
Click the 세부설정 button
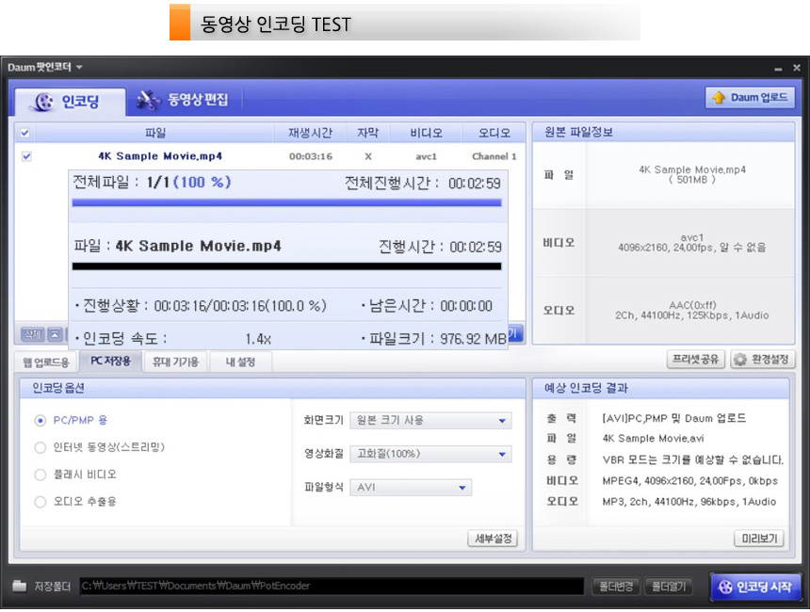point(493,539)
